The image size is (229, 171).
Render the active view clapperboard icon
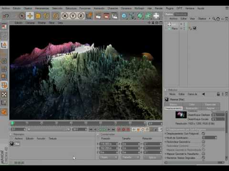tap(98, 16)
